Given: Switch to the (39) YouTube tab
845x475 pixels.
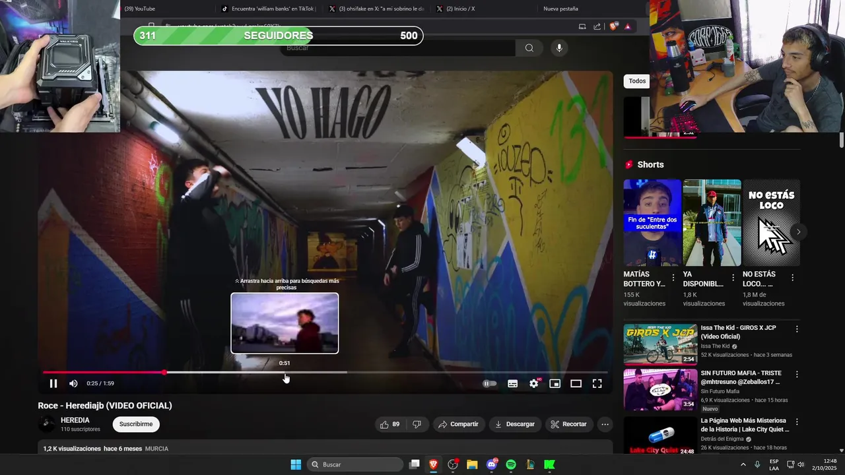Looking at the screenshot, I should [x=164, y=9].
